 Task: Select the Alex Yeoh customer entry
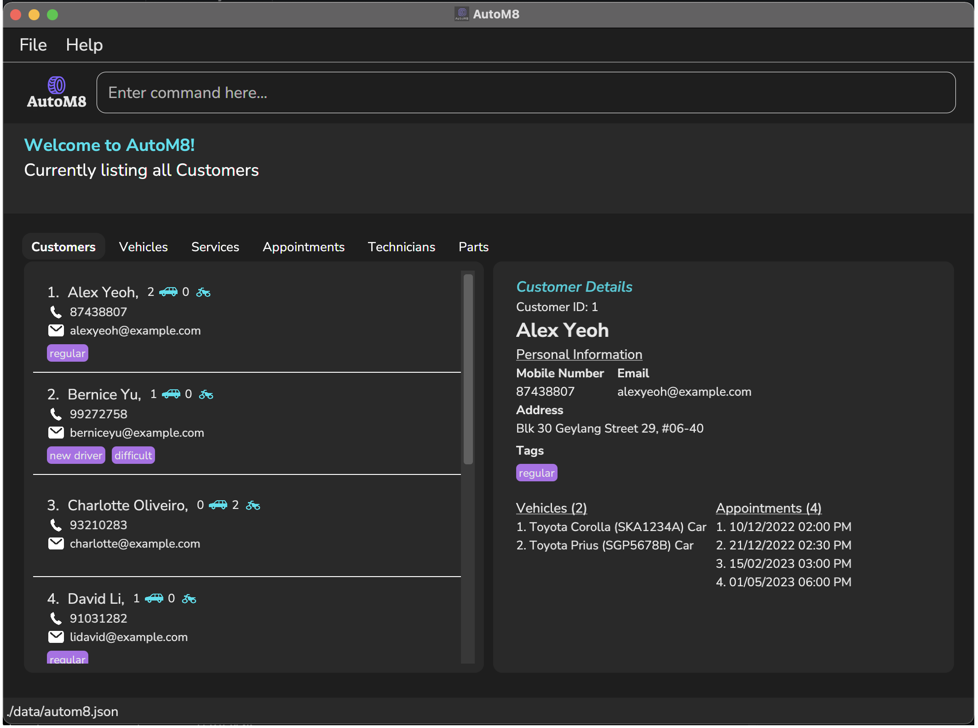[247, 322]
